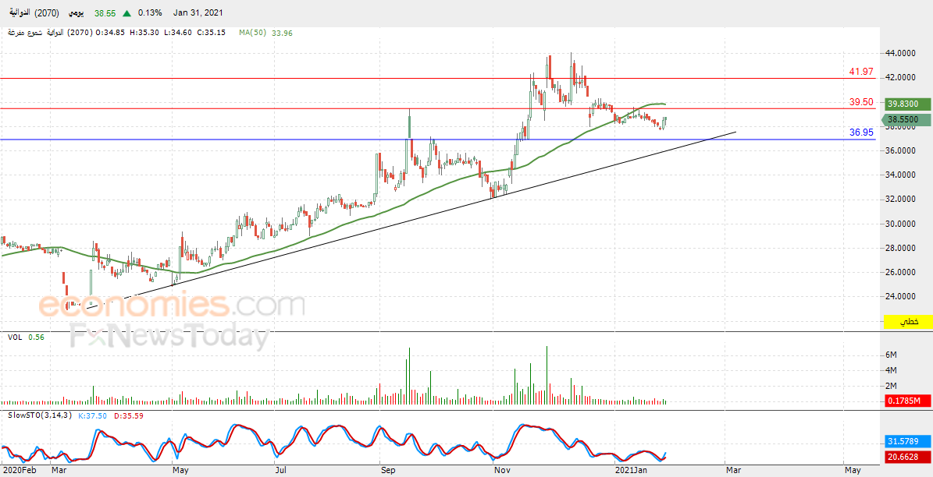Click the green 39.8300 MA price tag

906,104
